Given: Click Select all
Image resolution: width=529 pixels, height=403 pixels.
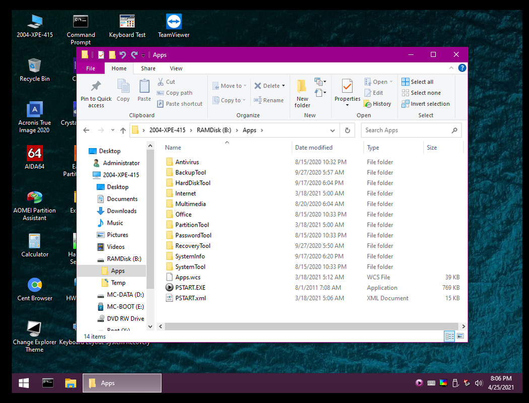Looking at the screenshot, I should coord(418,82).
